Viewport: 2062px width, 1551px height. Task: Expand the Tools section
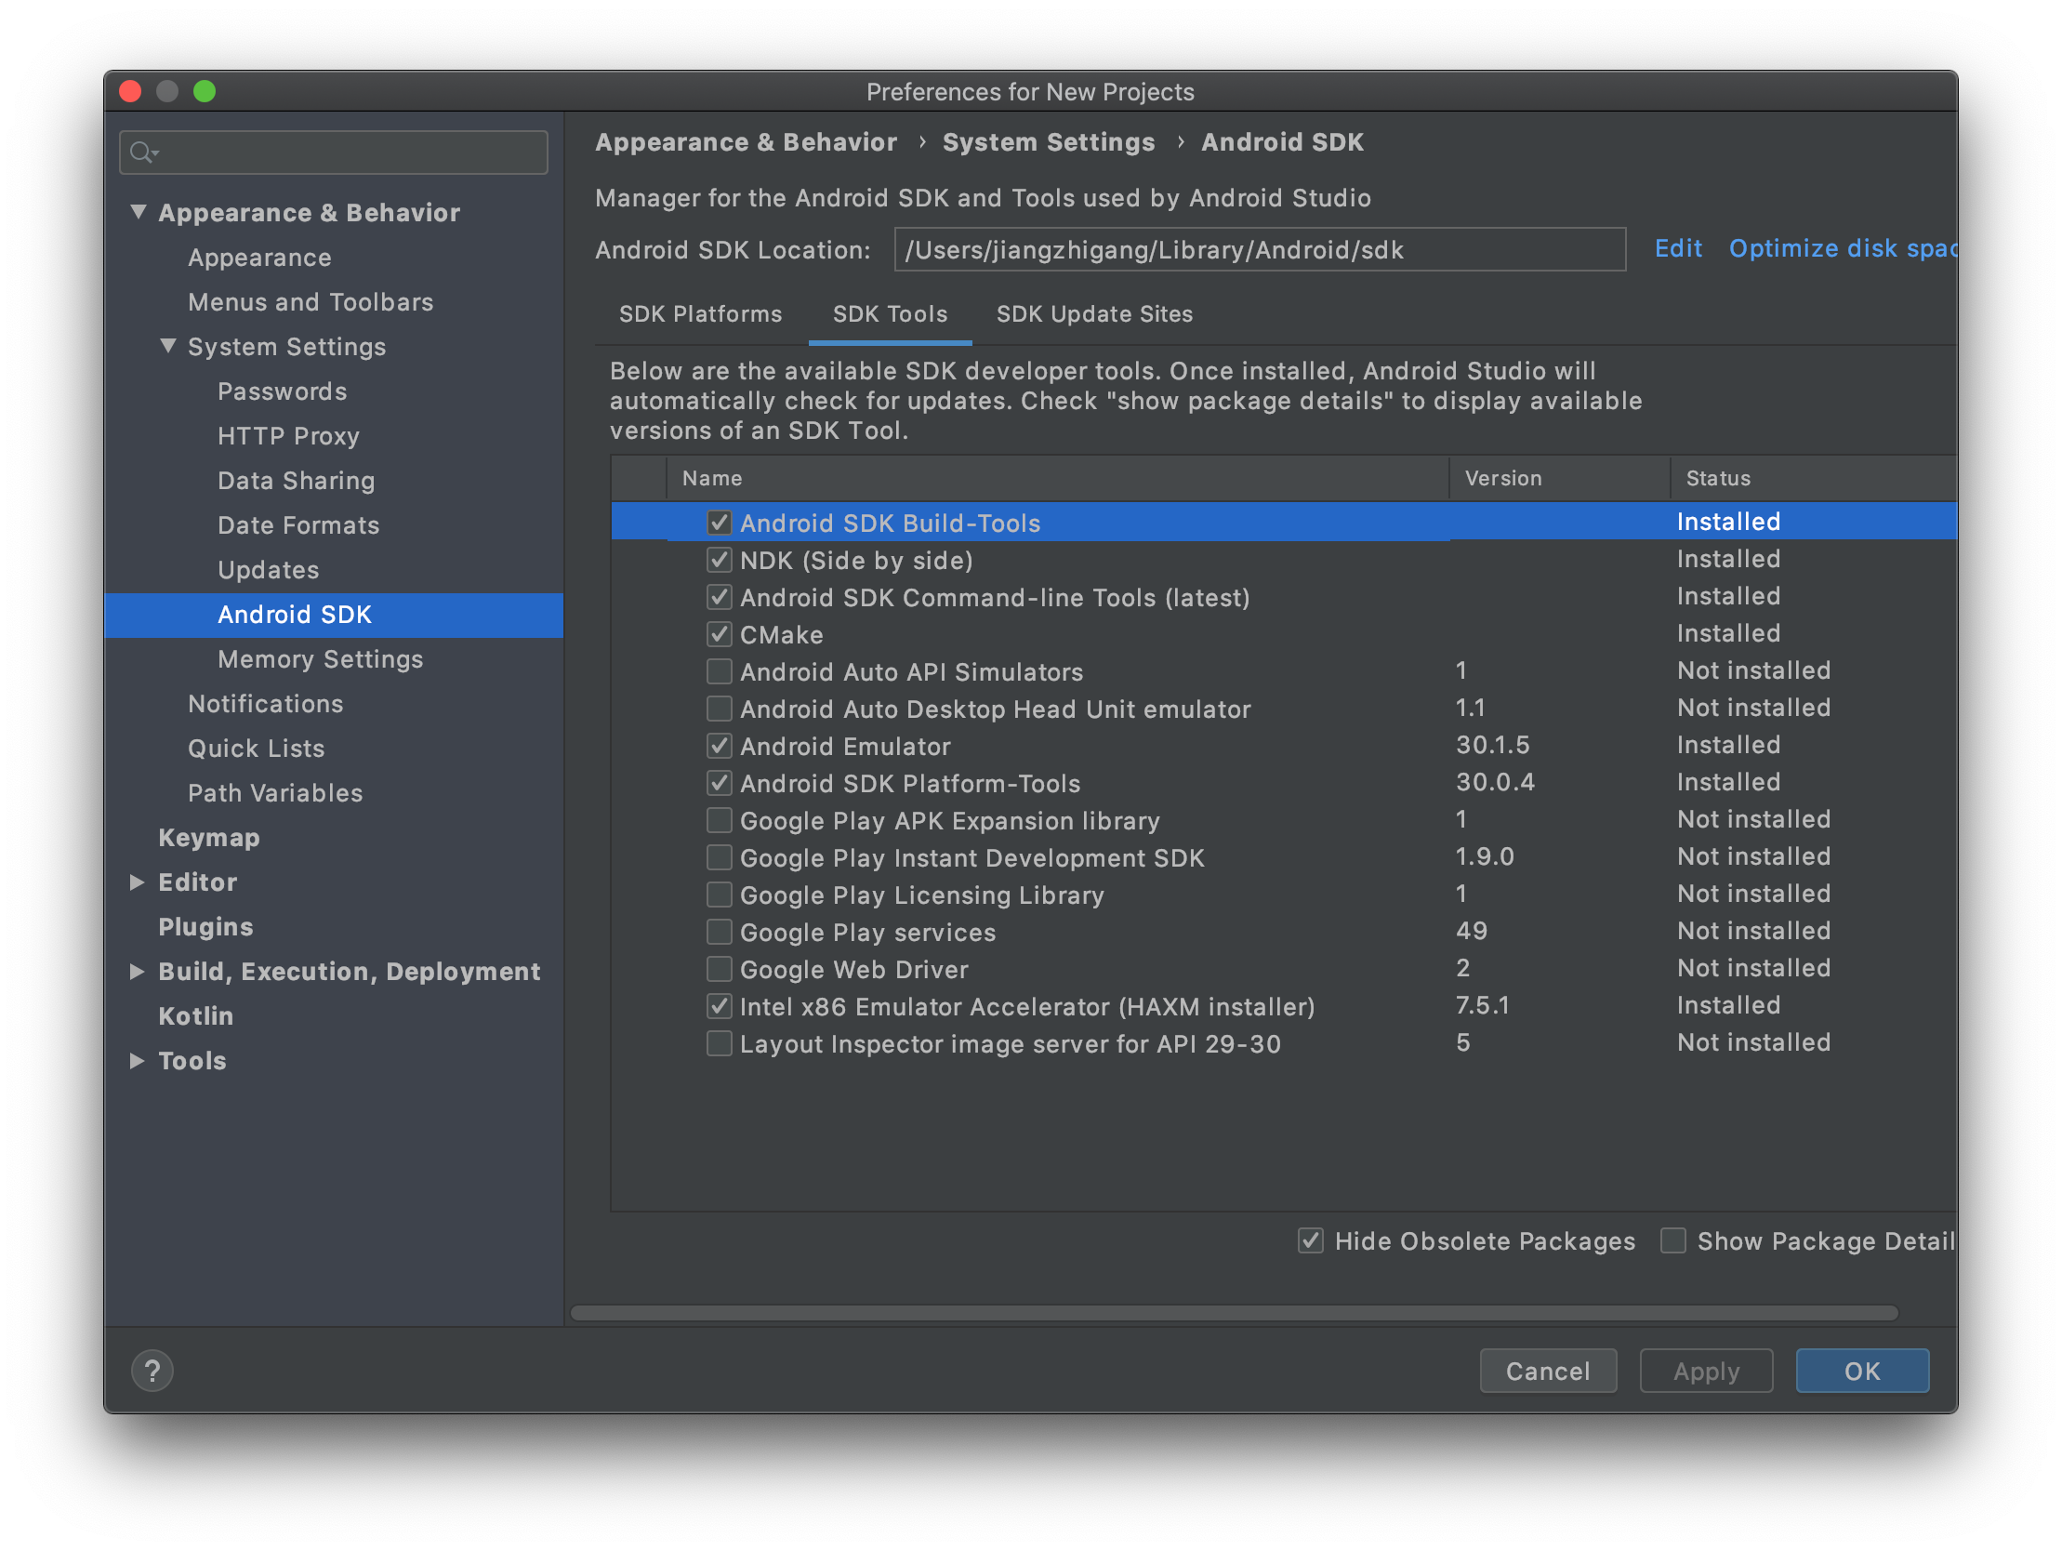137,1060
